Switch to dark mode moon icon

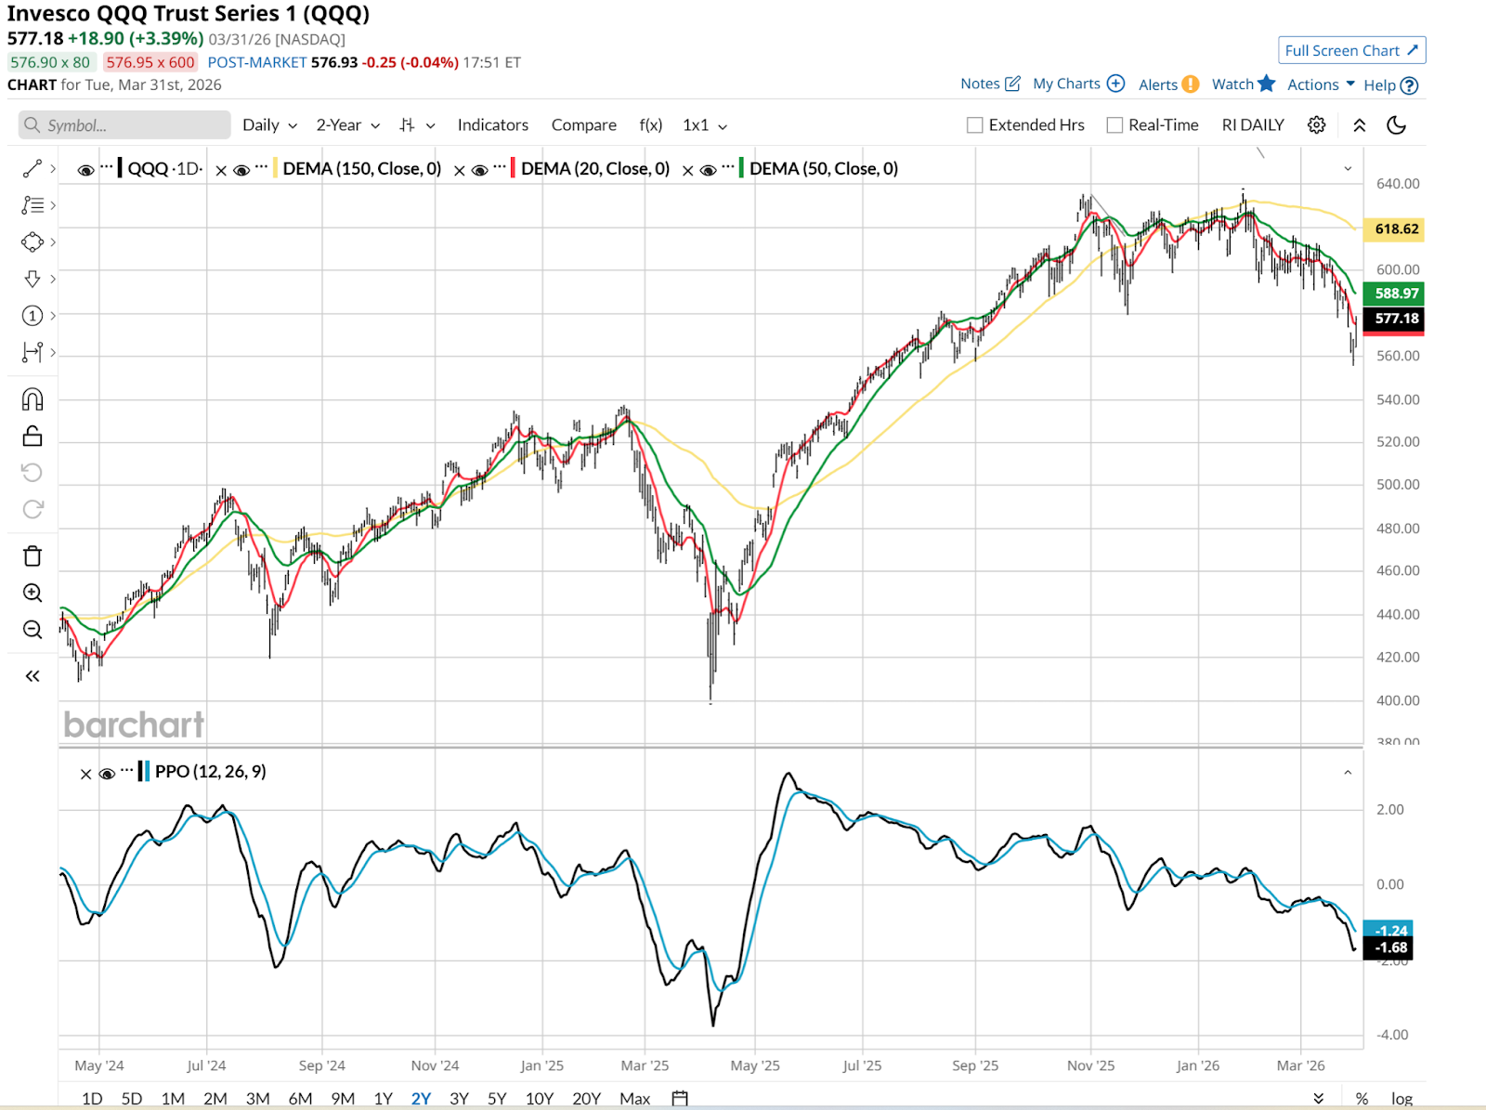pyautogui.click(x=1396, y=125)
